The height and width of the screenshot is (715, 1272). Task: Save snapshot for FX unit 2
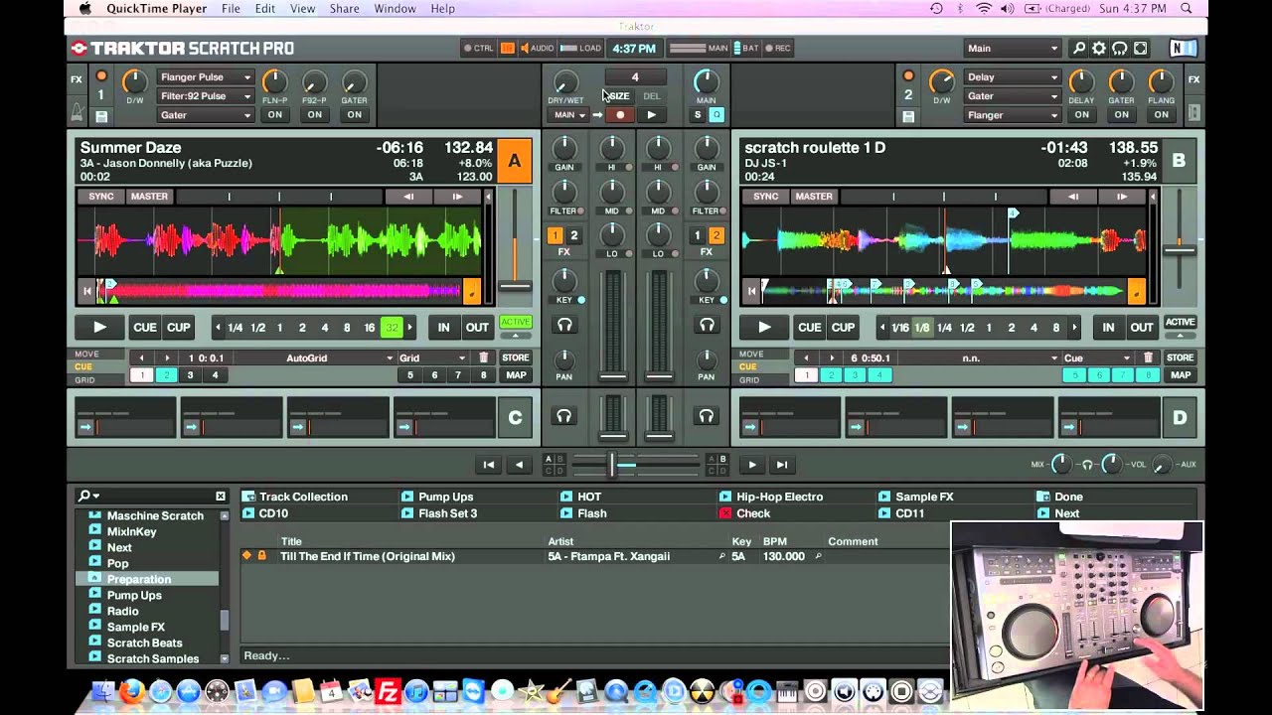click(907, 116)
